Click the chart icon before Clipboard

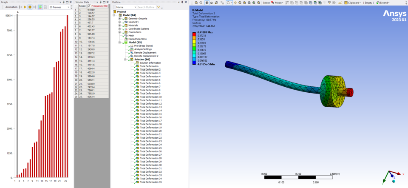(x=340, y=3)
